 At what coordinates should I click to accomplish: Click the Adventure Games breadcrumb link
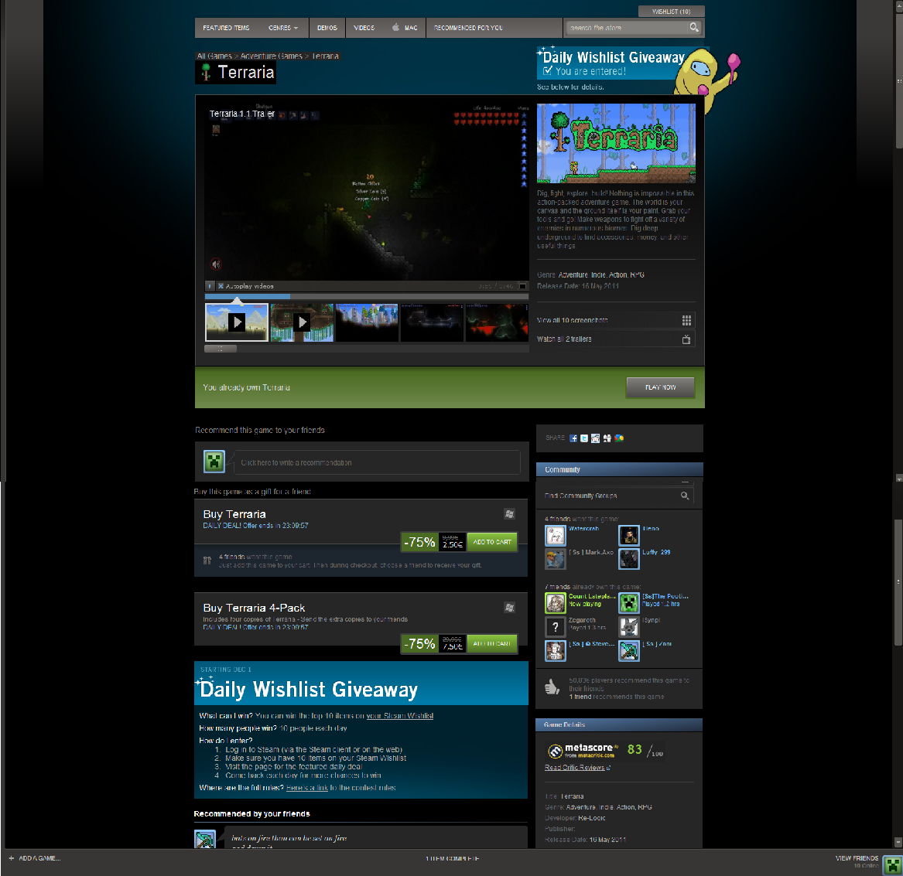(x=272, y=56)
